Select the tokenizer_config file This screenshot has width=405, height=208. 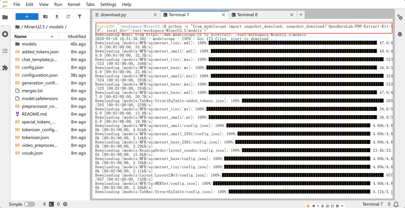coord(50,130)
